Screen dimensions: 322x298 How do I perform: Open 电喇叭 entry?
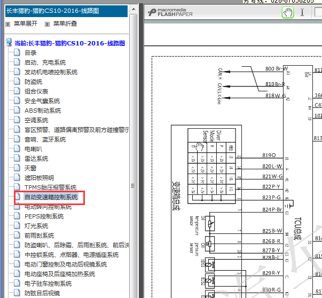tap(33, 149)
